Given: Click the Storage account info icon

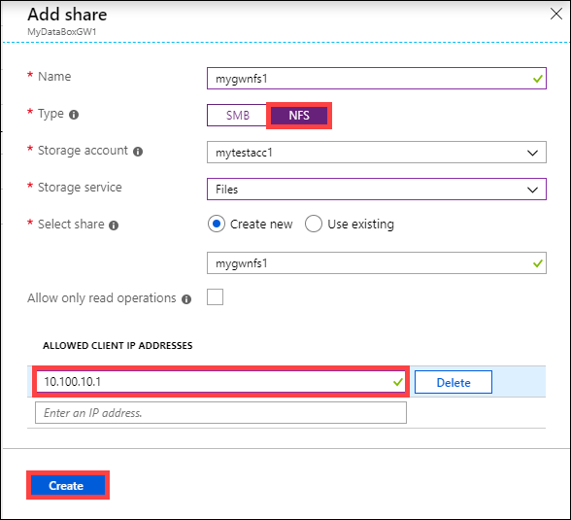Looking at the screenshot, I should pyautogui.click(x=138, y=152).
